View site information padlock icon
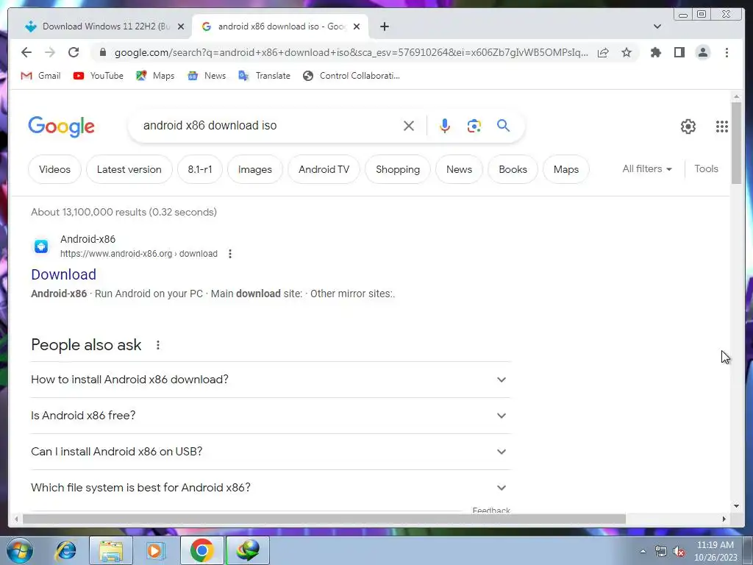Image resolution: width=753 pixels, height=565 pixels. [x=102, y=52]
